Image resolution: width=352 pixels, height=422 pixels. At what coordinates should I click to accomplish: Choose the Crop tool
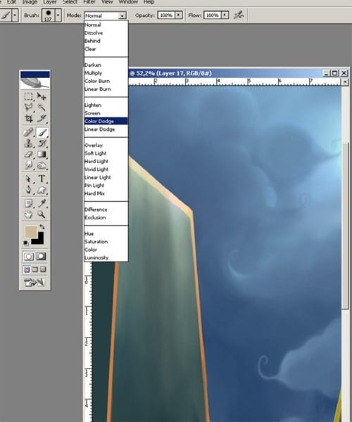(28, 118)
